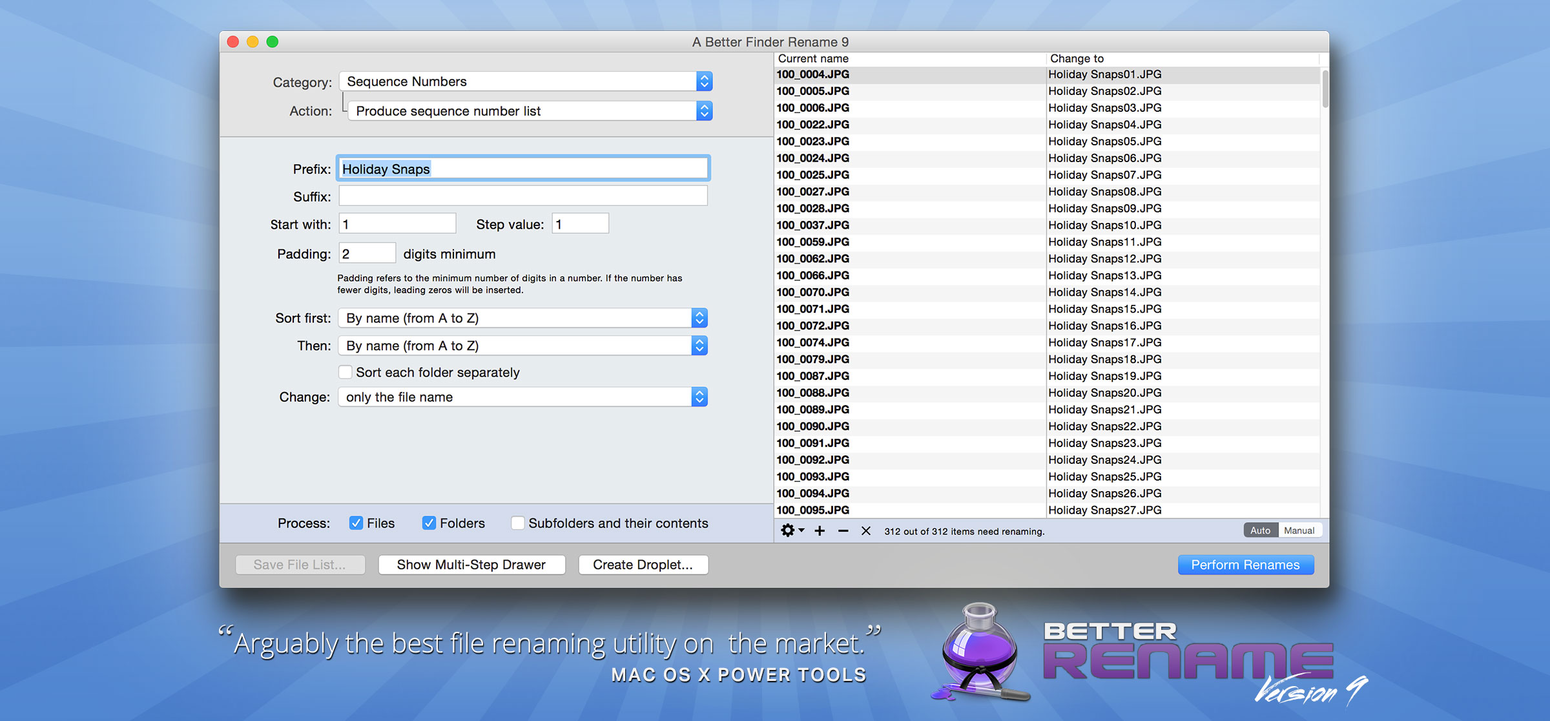This screenshot has height=721, width=1550.
Task: Click new name Holiday Snaps26.JPG
Action: click(1105, 494)
